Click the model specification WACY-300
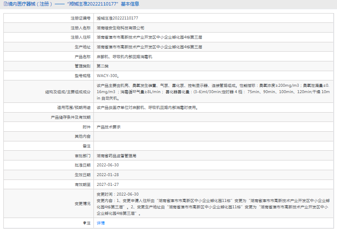Viewport: 337px width, 232px height. (107, 76)
